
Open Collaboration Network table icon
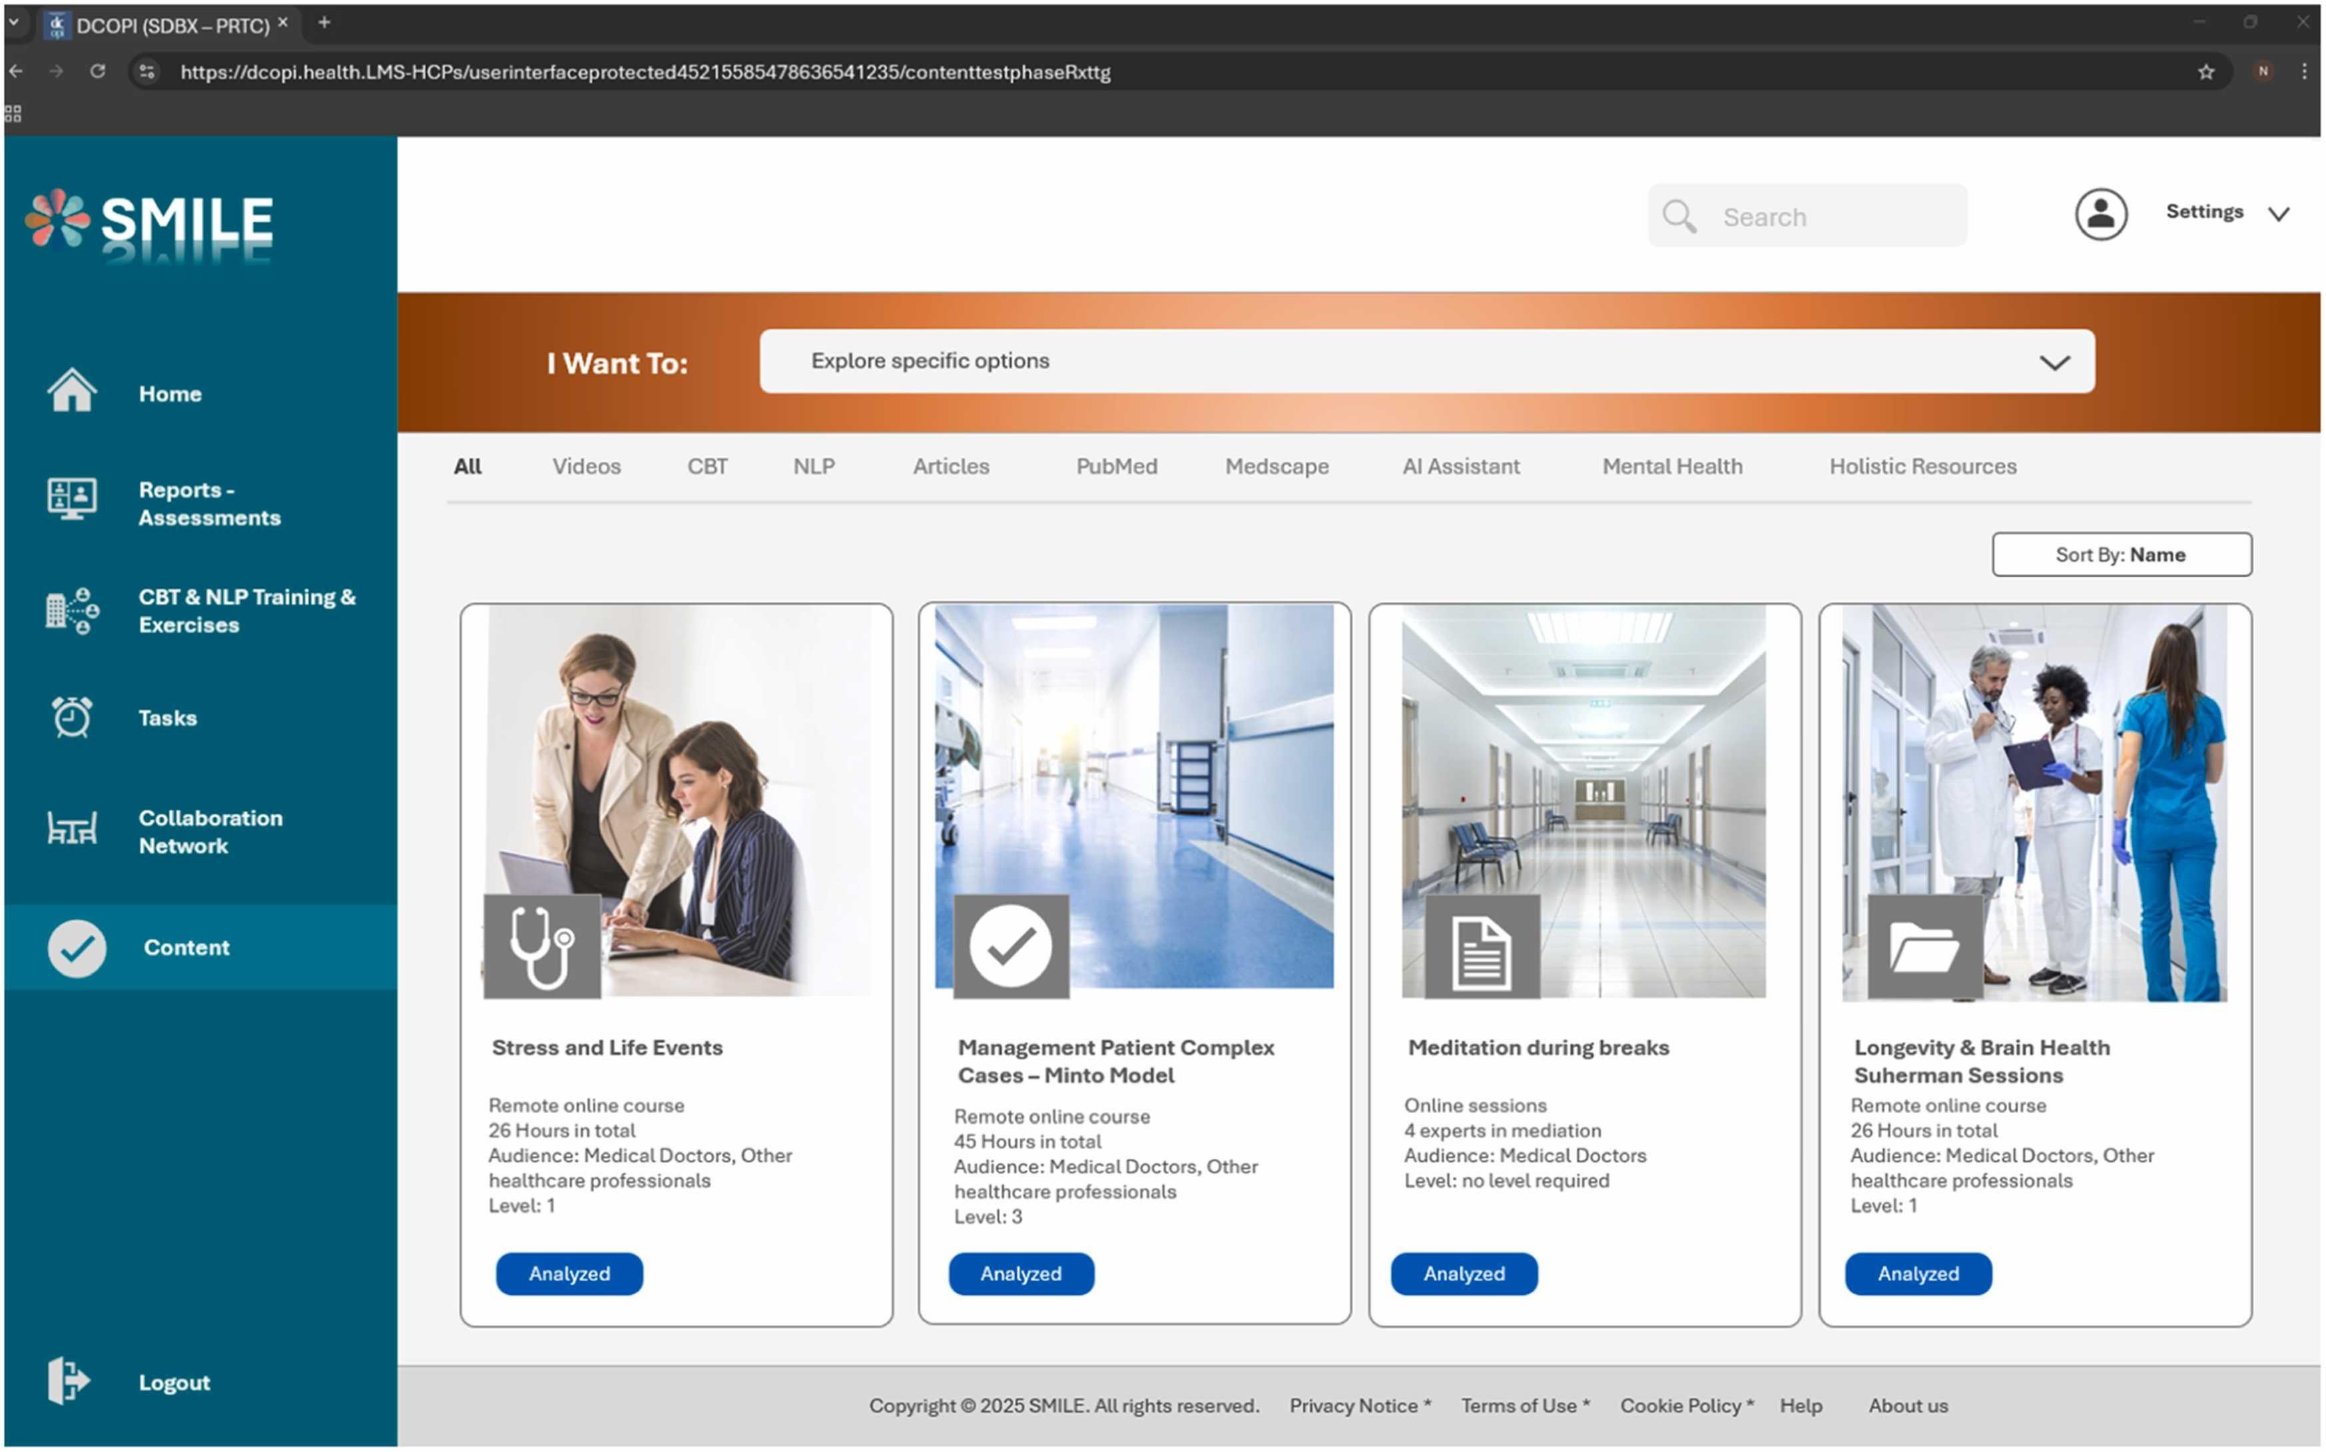[72, 828]
